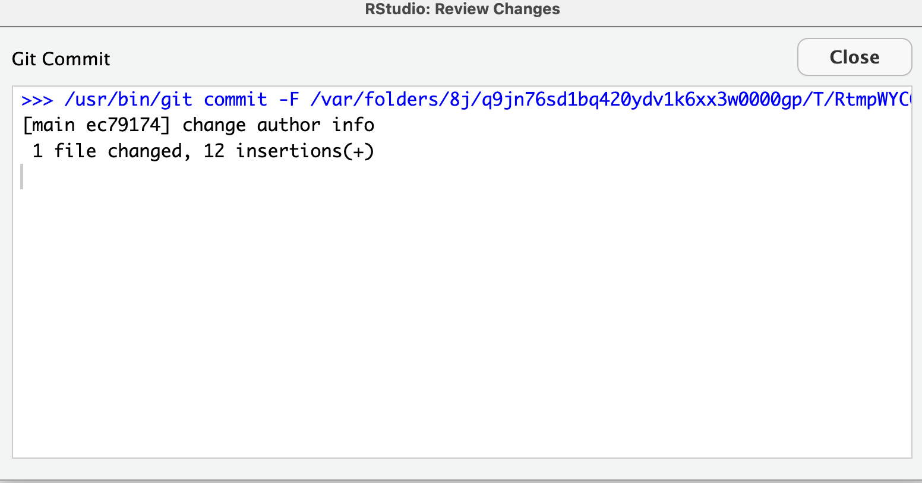The height and width of the screenshot is (483, 922).
Task: Click the word commit in the command
Action: point(235,99)
